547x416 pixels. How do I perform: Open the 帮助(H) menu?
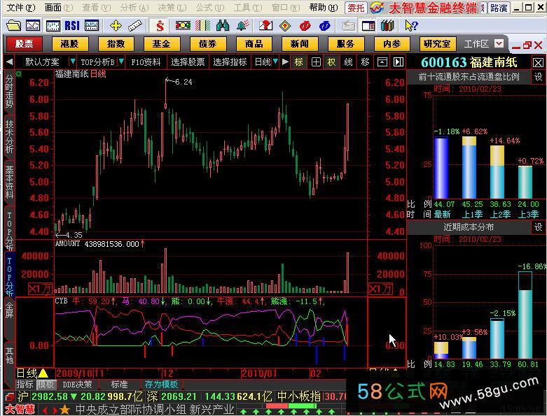point(324,7)
